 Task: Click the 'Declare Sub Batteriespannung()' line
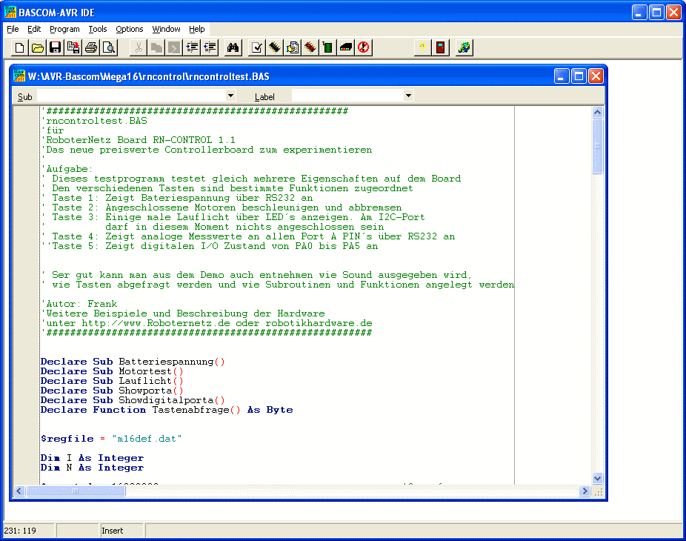pos(133,362)
